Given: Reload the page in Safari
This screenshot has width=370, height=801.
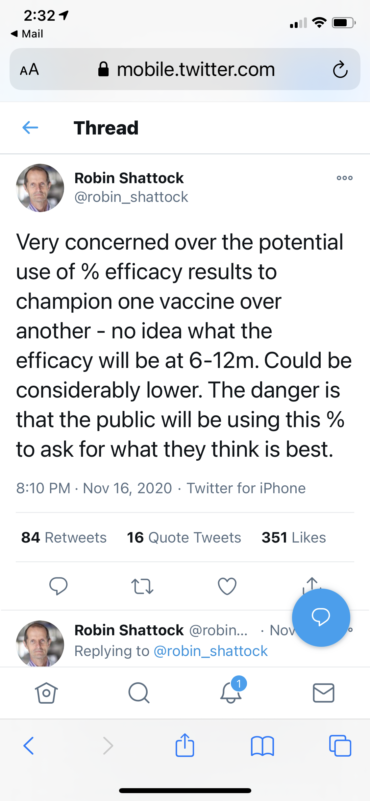Looking at the screenshot, I should [x=340, y=69].
